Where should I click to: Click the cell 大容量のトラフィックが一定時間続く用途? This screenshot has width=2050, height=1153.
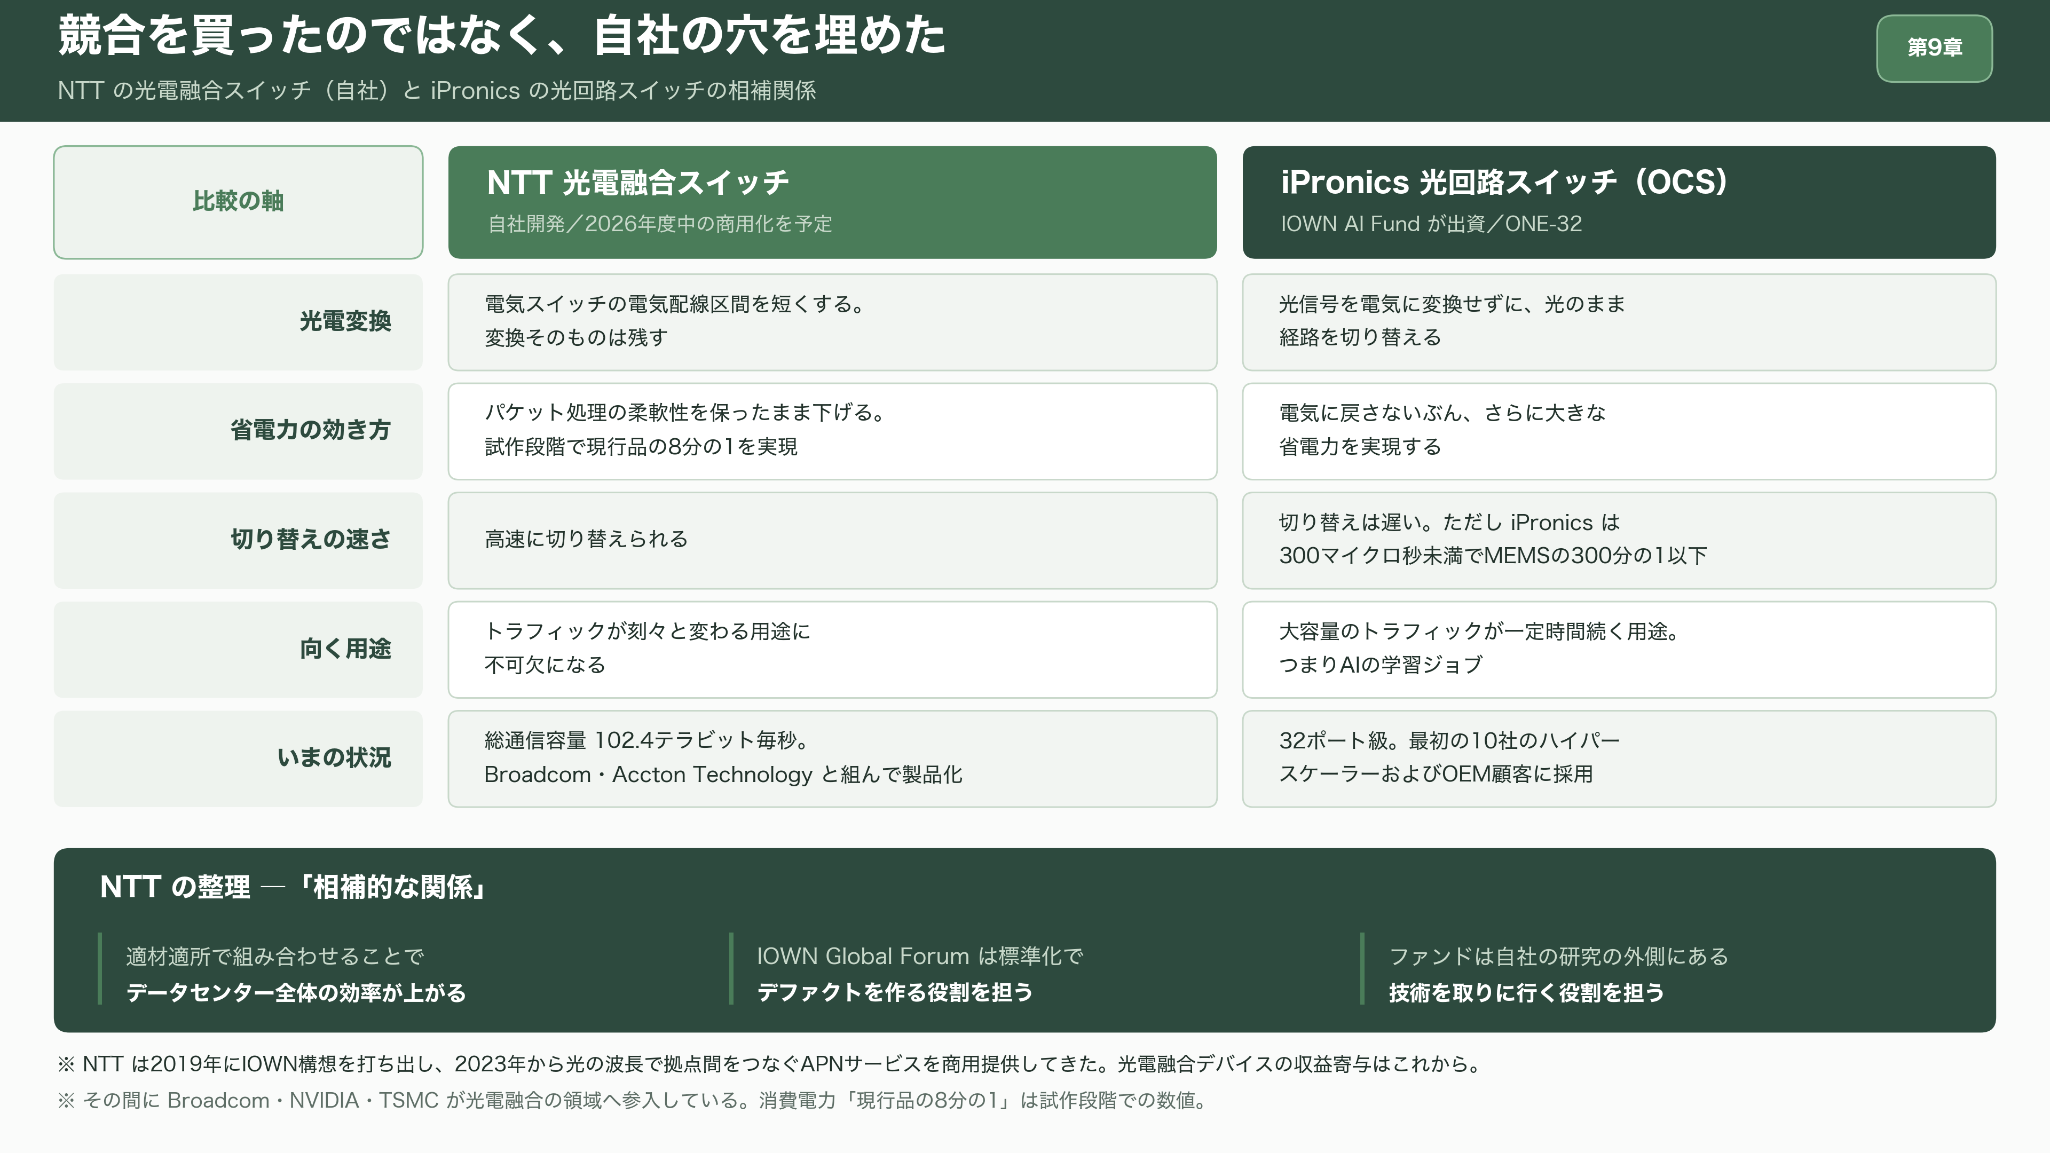[1619, 649]
